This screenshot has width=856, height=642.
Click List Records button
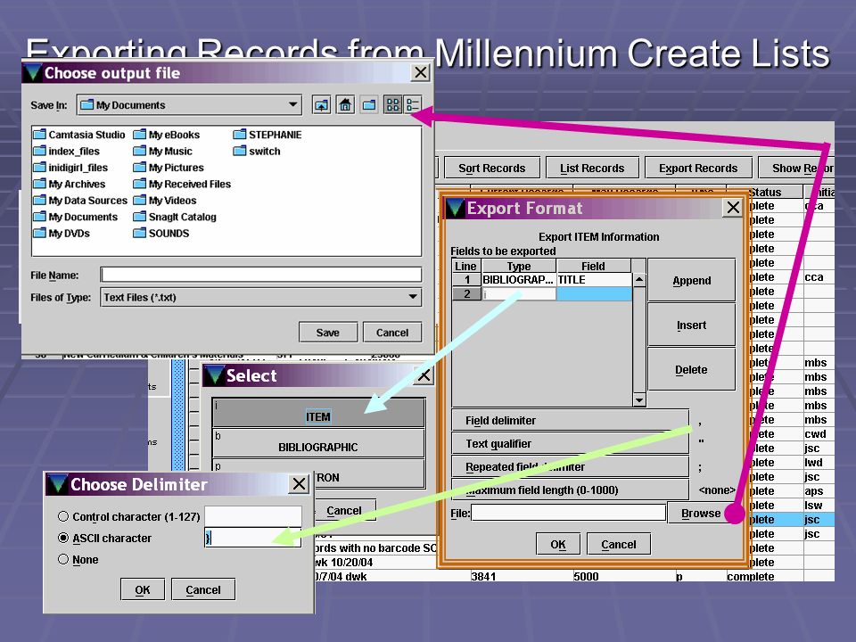point(592,169)
